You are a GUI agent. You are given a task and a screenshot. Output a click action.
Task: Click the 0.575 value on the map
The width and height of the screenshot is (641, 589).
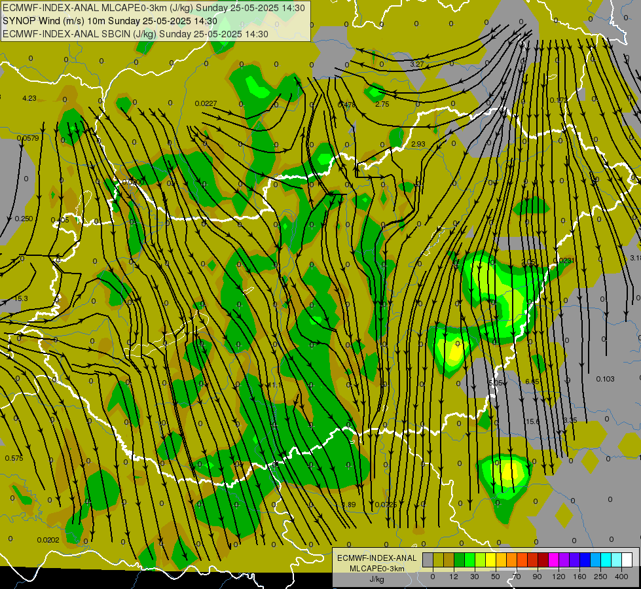point(14,458)
